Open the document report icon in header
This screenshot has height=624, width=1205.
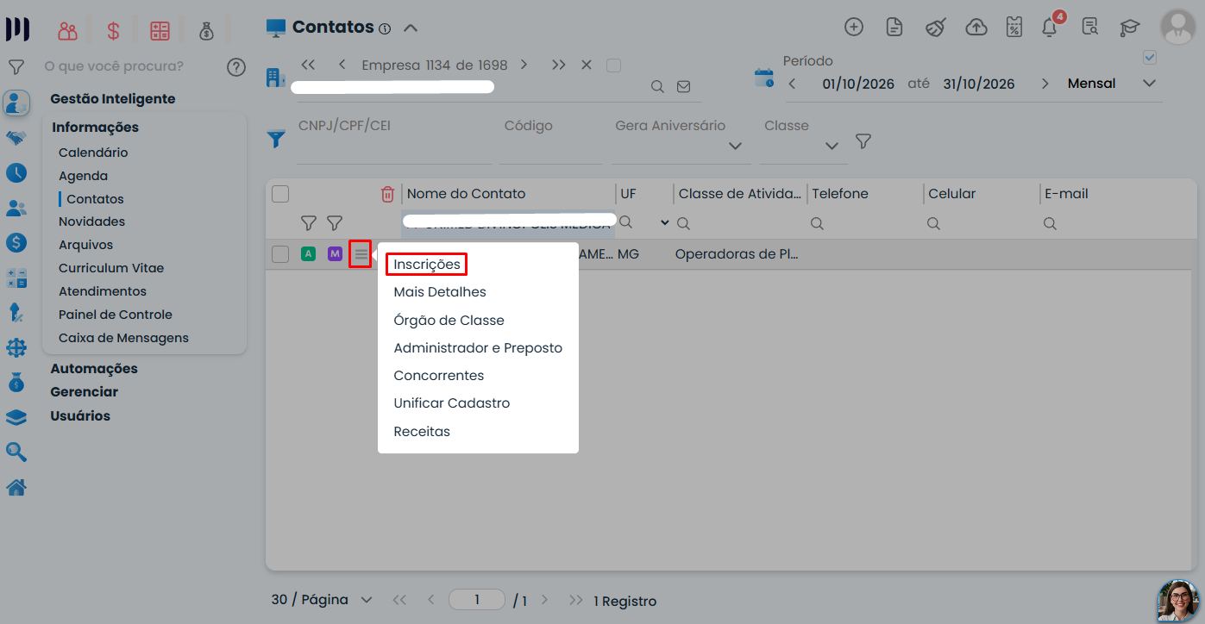tap(894, 27)
